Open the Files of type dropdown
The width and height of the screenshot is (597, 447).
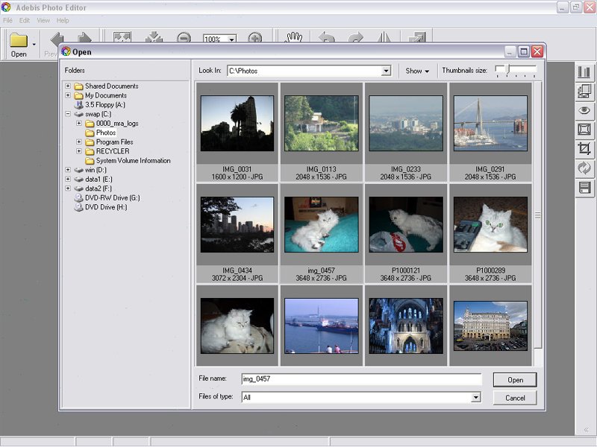475,398
